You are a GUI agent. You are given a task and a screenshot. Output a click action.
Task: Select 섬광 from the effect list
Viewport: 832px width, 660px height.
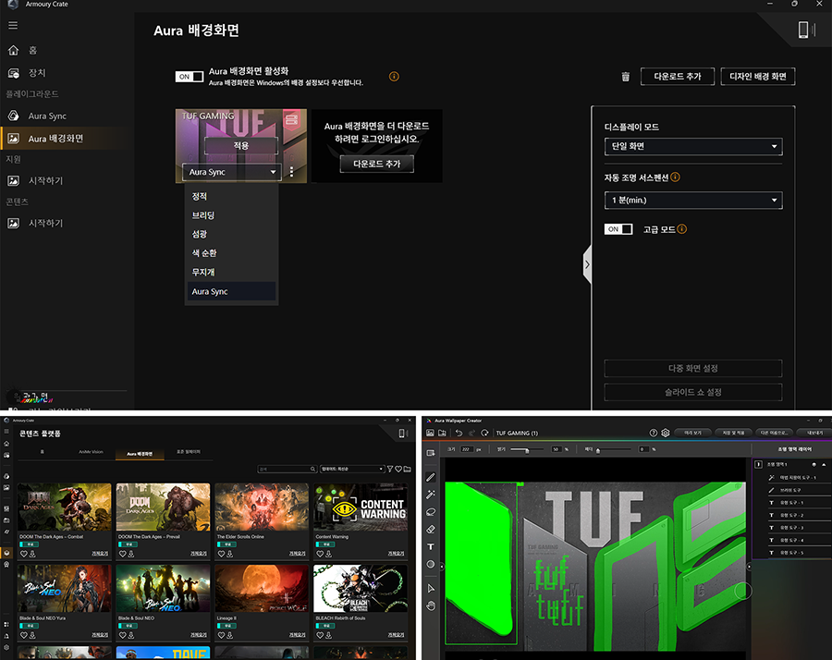231,234
